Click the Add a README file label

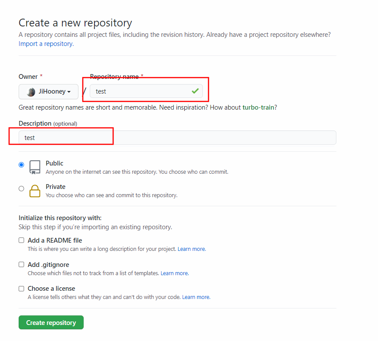pos(55,240)
